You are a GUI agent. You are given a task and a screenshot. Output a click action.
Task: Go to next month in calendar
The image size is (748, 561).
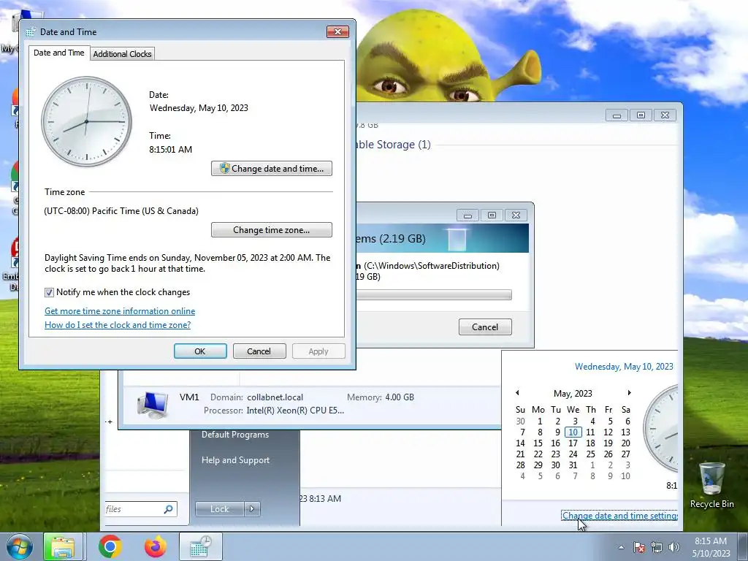point(629,392)
